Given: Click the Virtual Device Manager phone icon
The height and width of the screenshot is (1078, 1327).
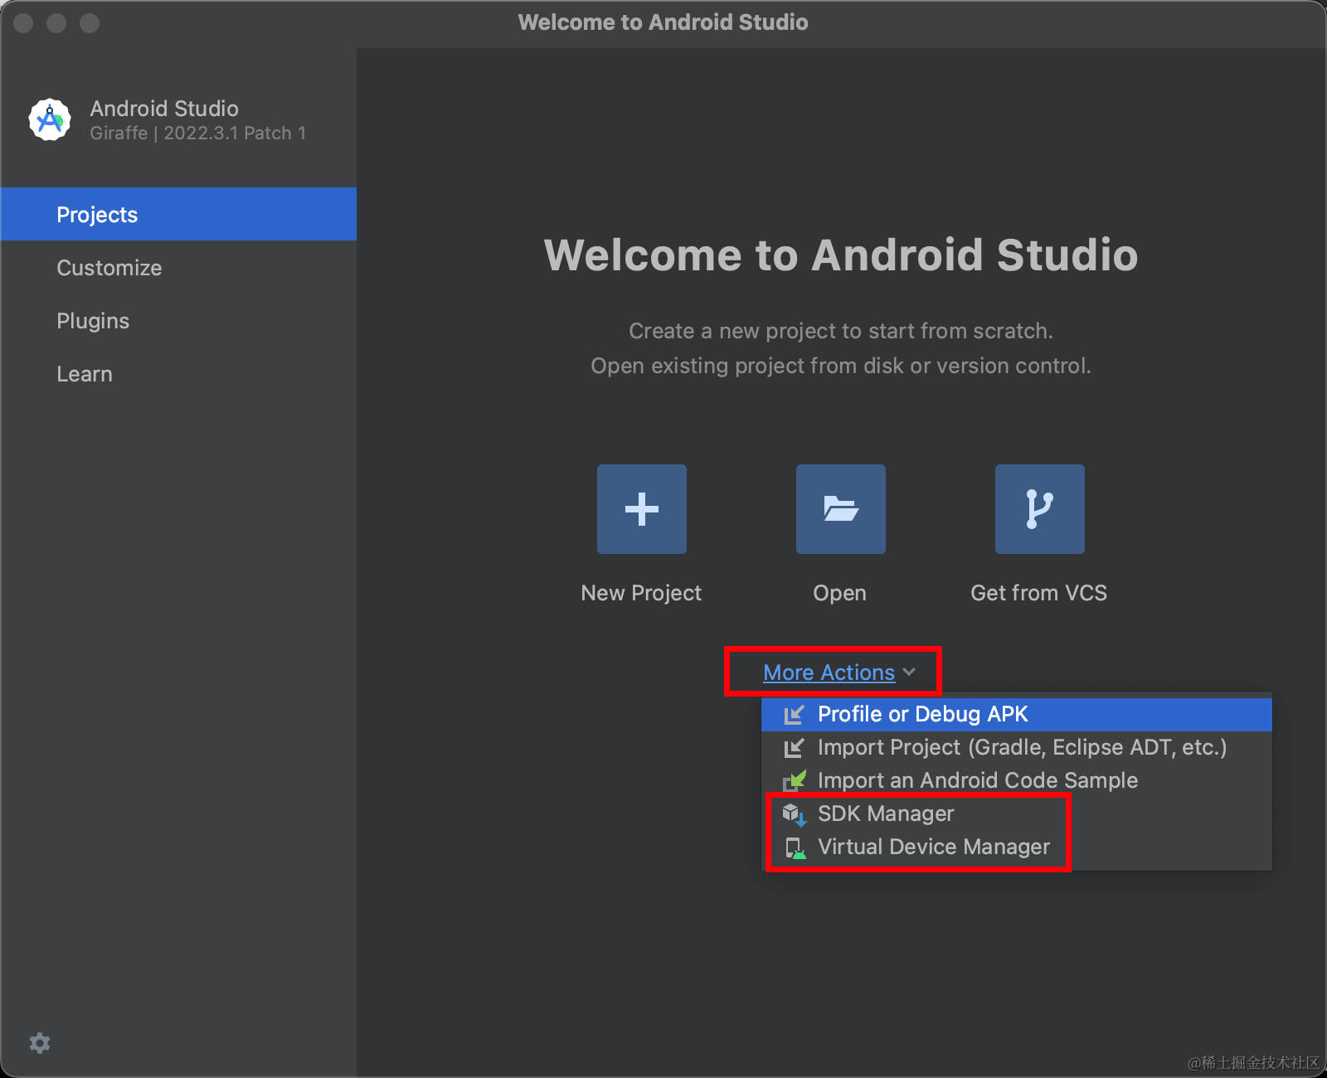Looking at the screenshot, I should point(795,847).
